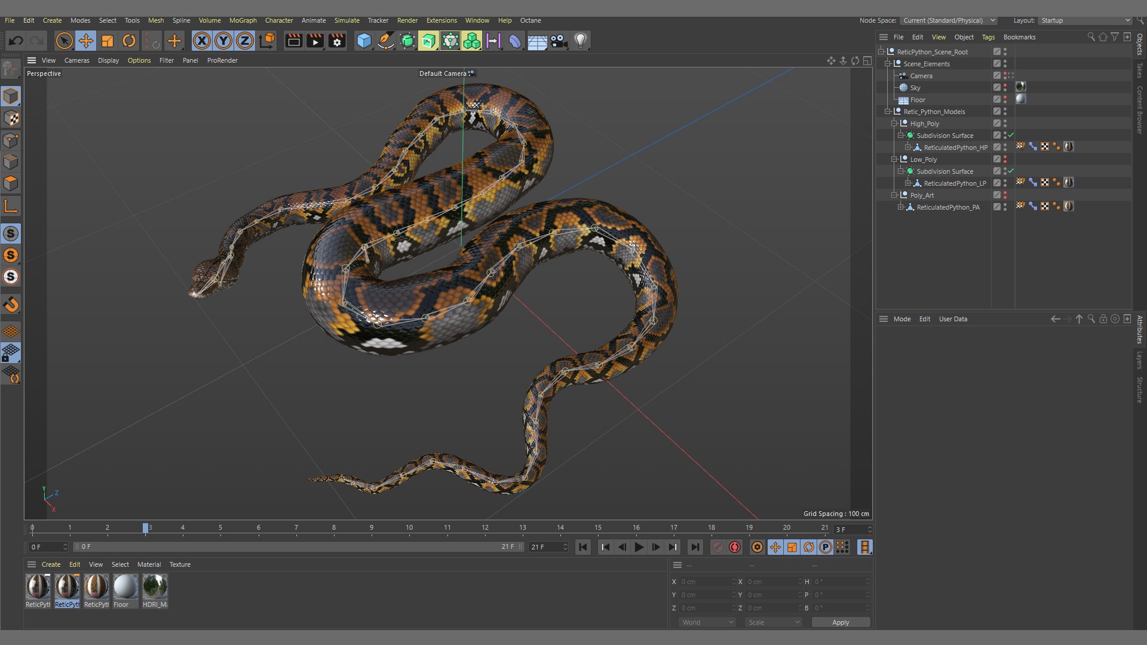Screen dimensions: 1147x645
Task: Open Edit Render Settings icon
Action: [x=337, y=41]
